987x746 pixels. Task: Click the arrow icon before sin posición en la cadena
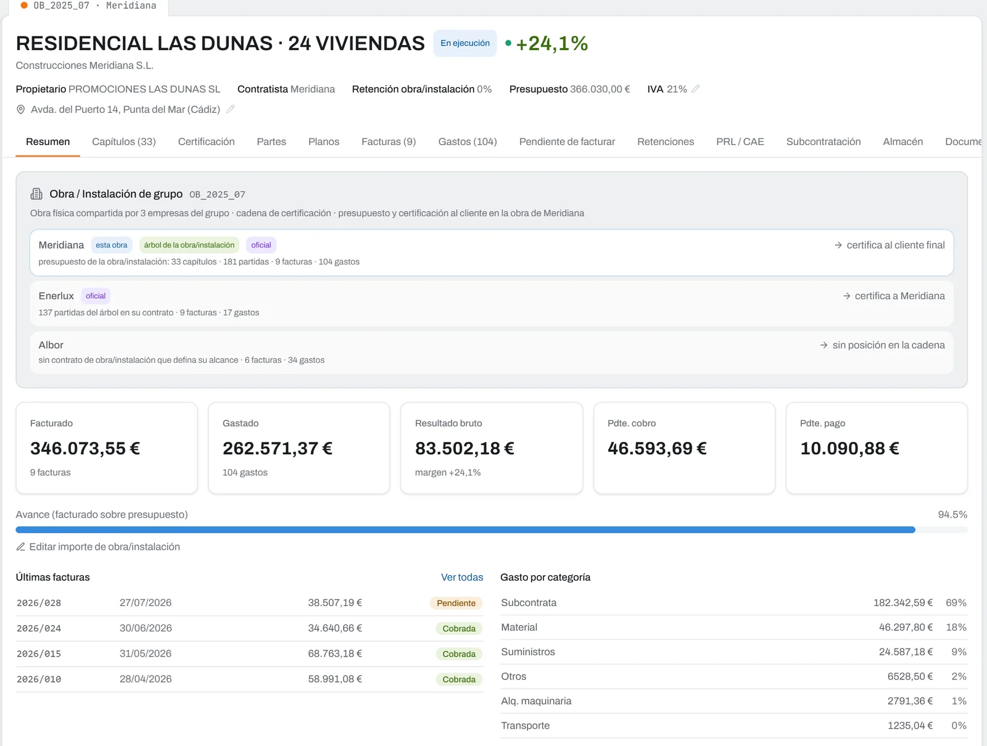tap(824, 345)
